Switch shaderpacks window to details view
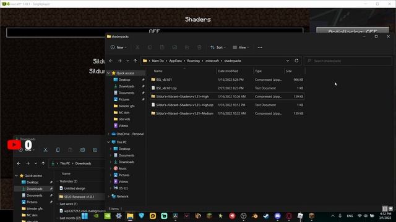This screenshot has width=396, height=222. click(385, 208)
